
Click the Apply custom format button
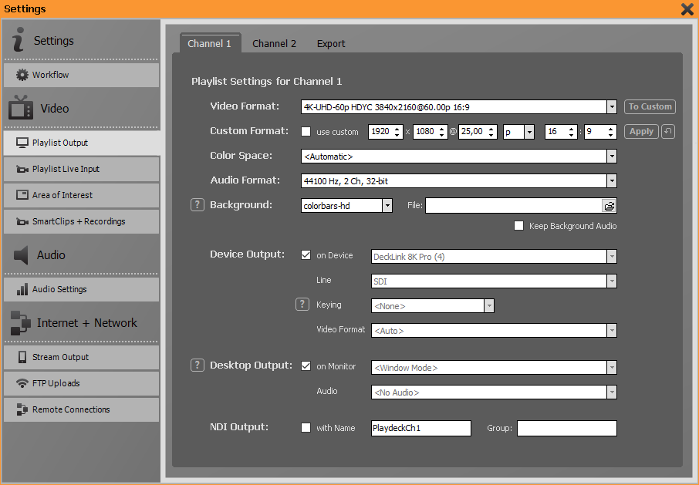click(x=641, y=131)
